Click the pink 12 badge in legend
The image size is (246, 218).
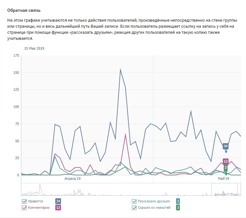point(58,207)
